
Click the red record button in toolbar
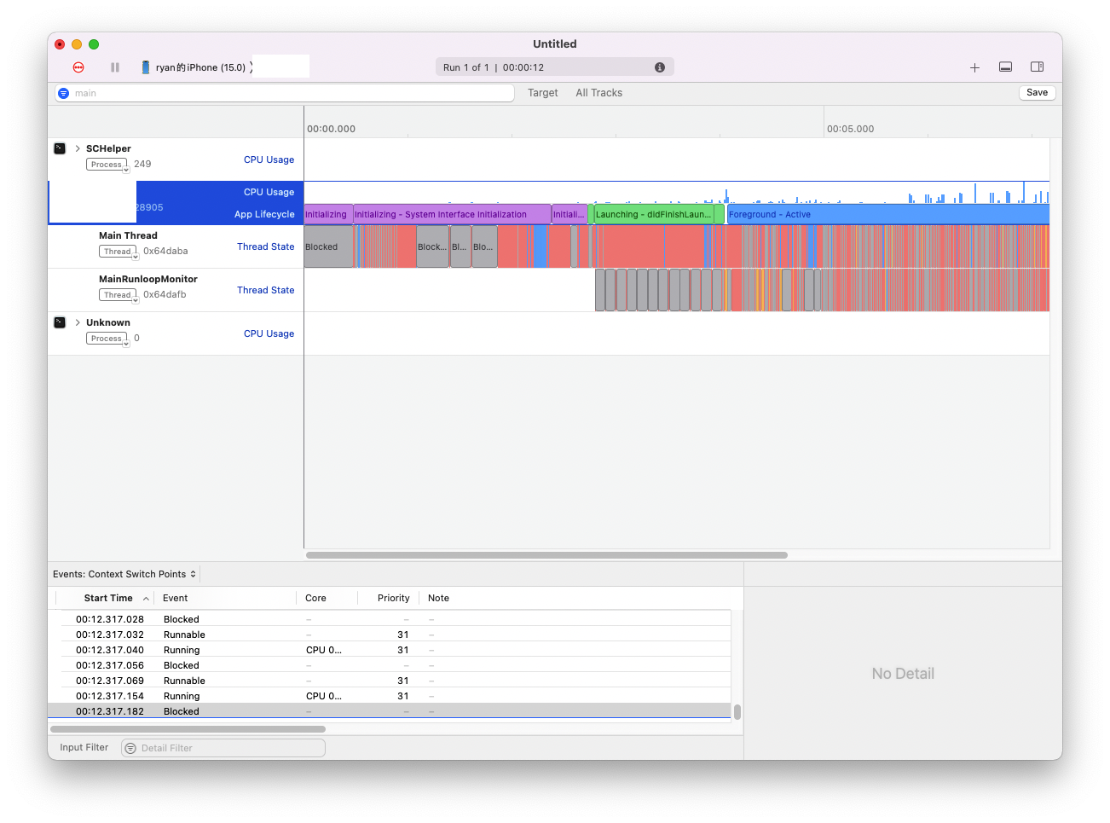pyautogui.click(x=78, y=67)
